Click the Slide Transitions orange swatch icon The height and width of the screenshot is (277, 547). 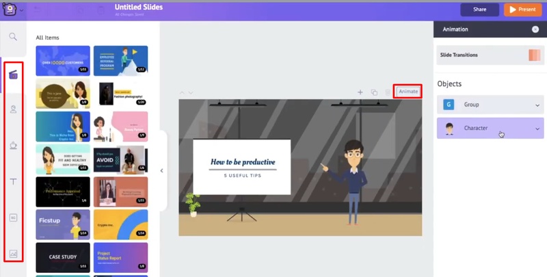(x=534, y=55)
